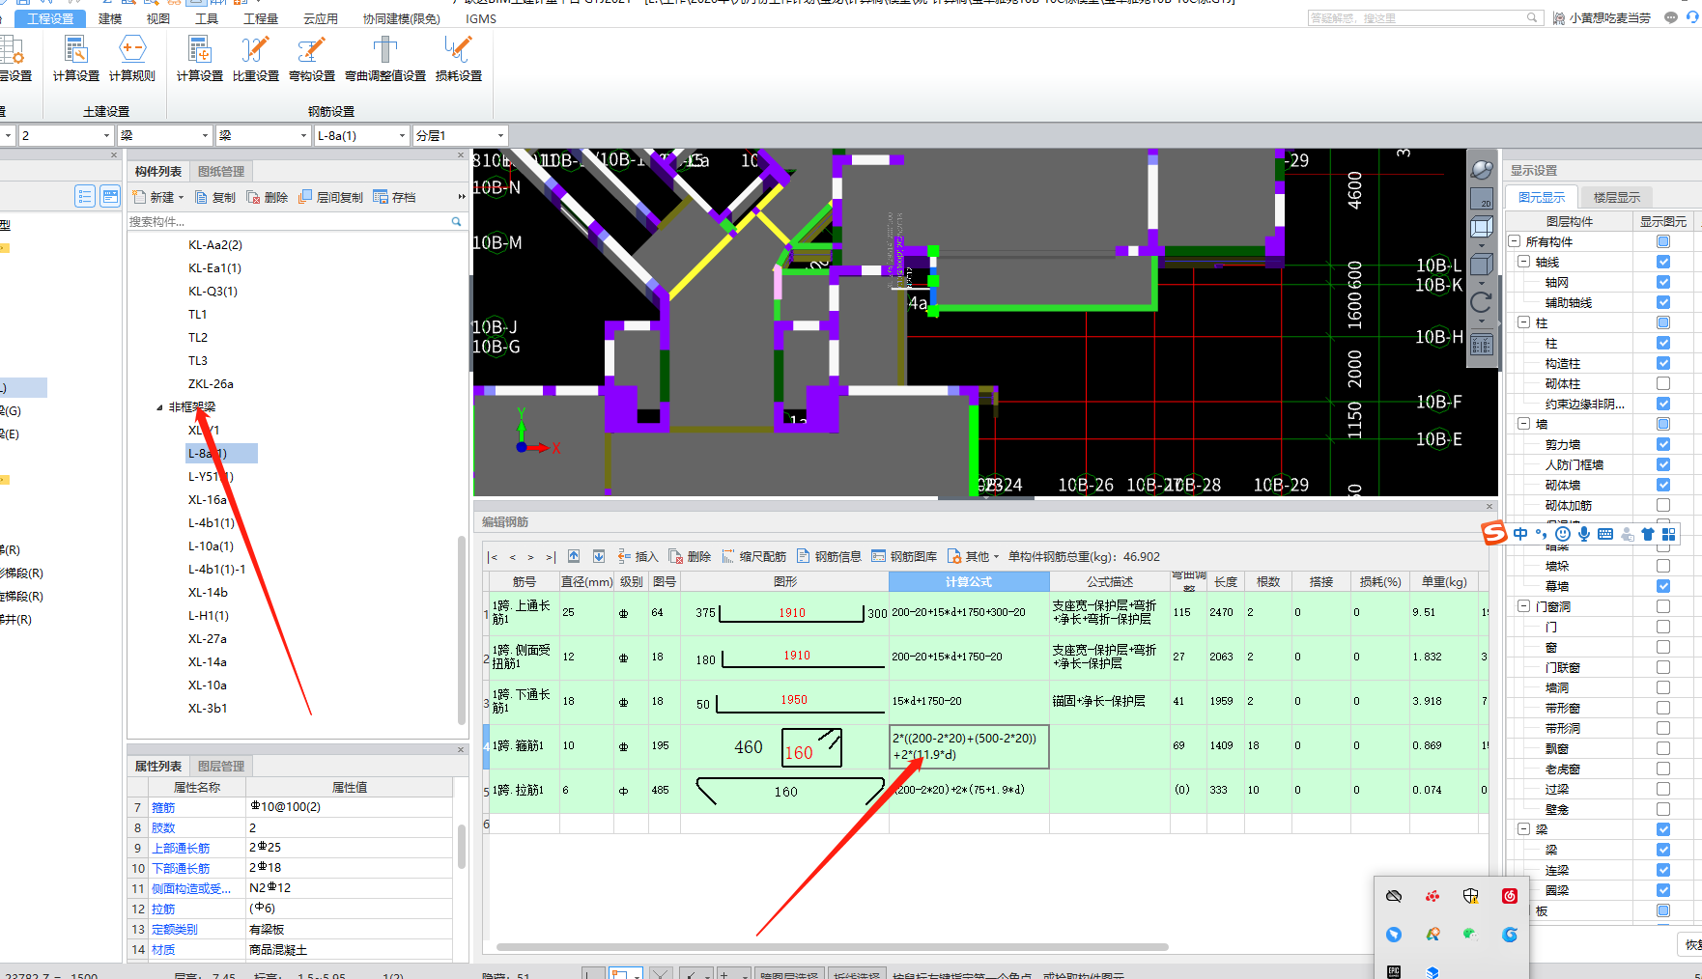
Task: Click the rotate view icon in viewport sidebar
Action: click(1482, 301)
